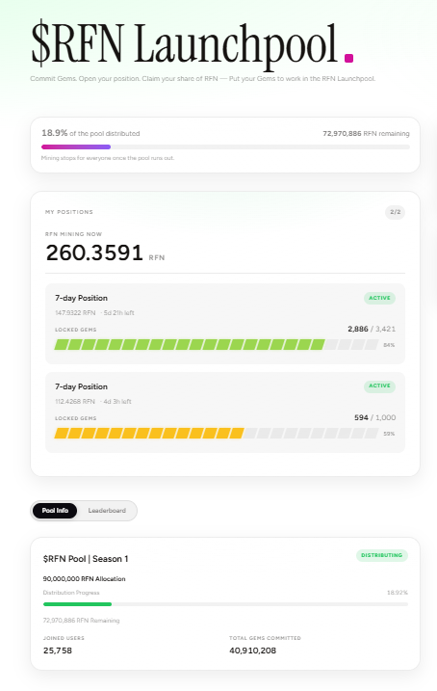This screenshot has width=437, height=691.
Task: Click the green Distribution Progress bar
Action: (225, 604)
